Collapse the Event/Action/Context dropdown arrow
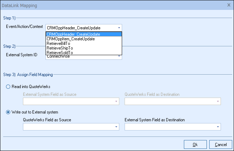The width and height of the screenshot is (234, 151). point(119,28)
